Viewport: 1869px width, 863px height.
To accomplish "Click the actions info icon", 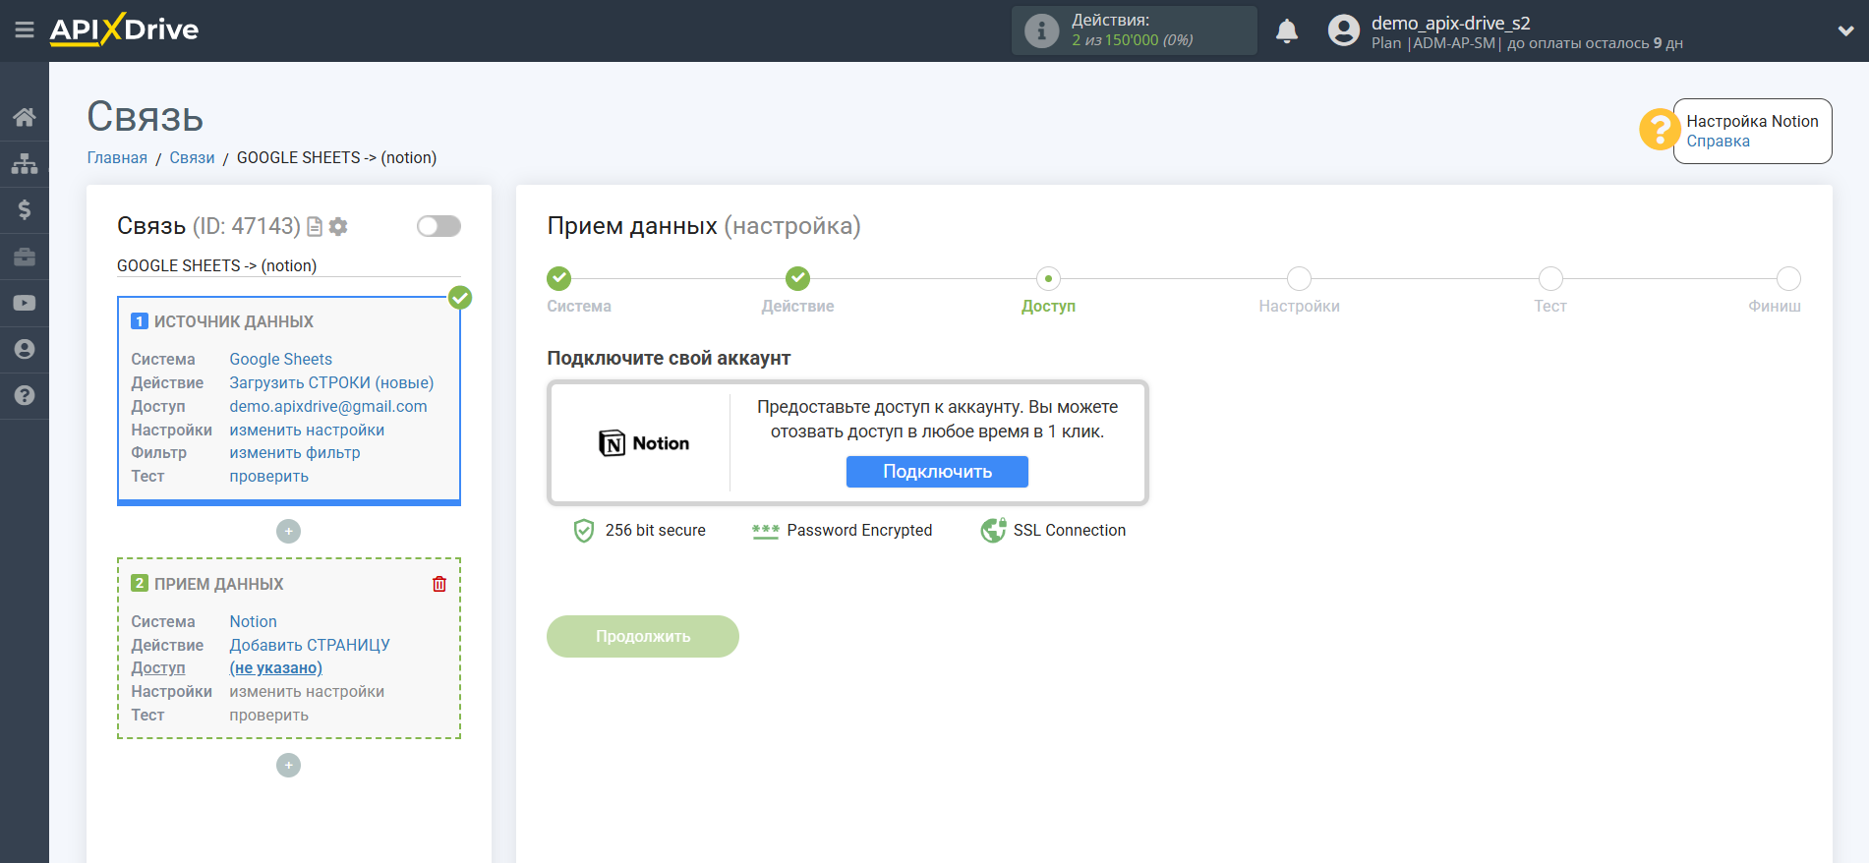I will 1041,30.
